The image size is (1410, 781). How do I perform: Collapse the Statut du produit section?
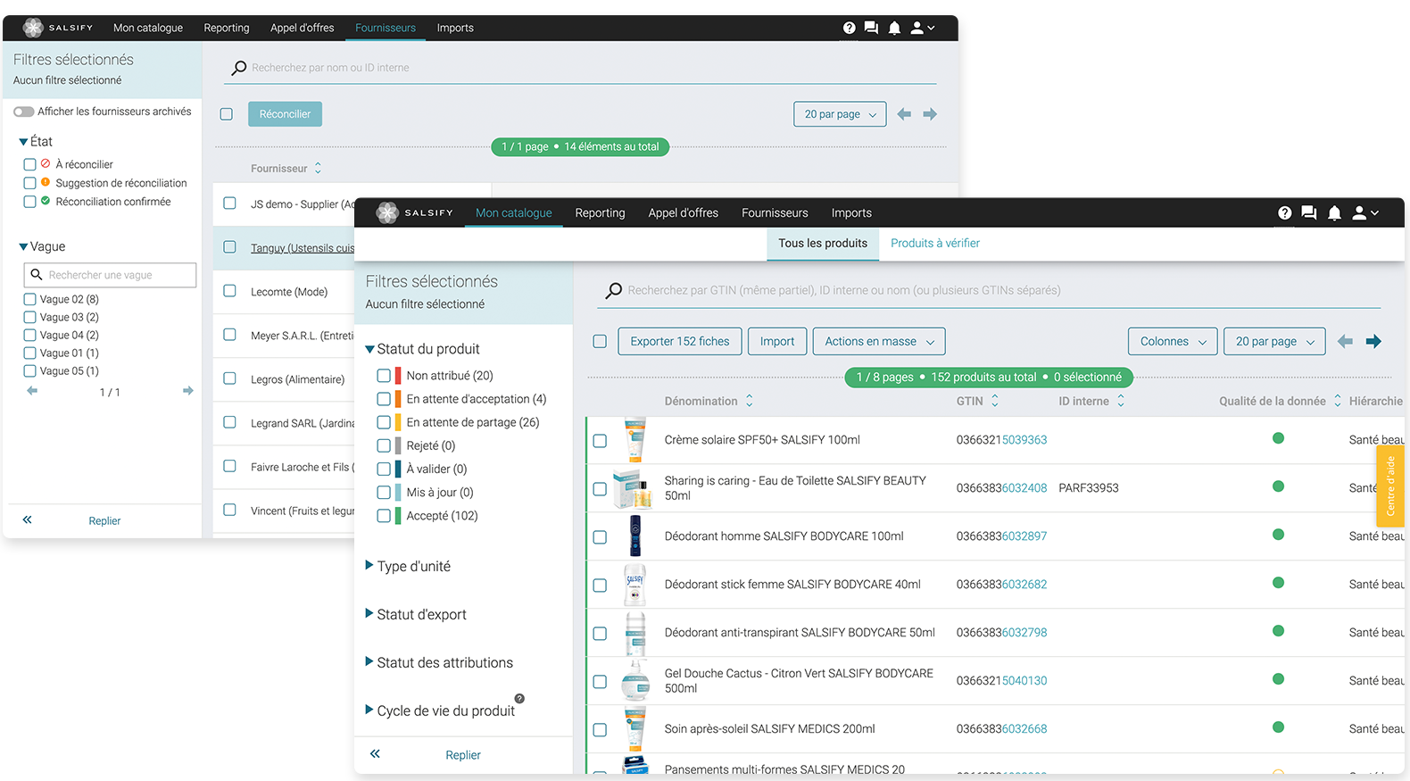pyautogui.click(x=369, y=349)
